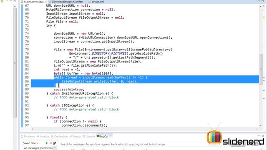Place cursor on line number 85
The height and width of the screenshot is (150, 267).
(x=27, y=77)
